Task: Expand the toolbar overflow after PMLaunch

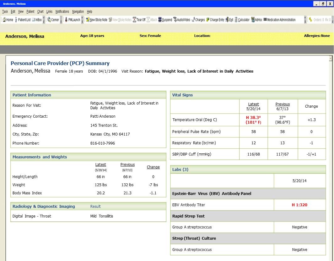Action: point(83,20)
